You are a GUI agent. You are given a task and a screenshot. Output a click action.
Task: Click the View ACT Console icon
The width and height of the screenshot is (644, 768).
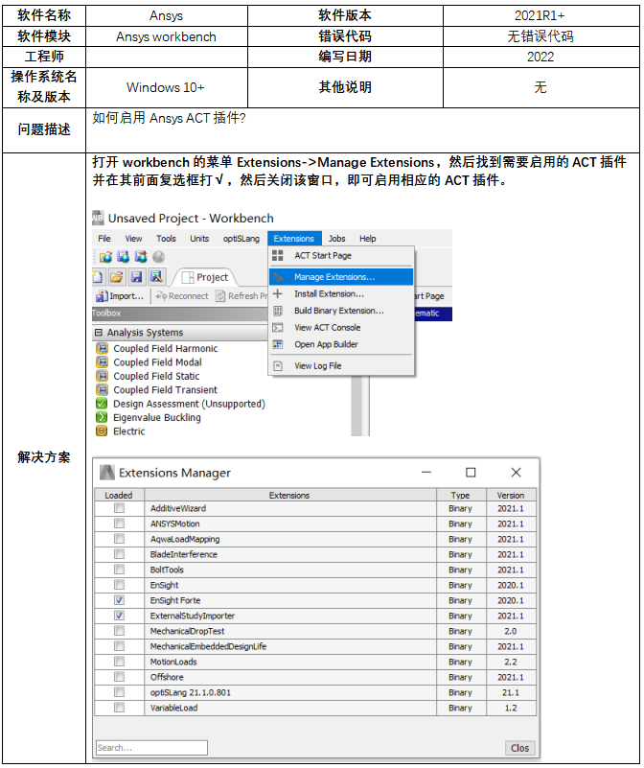click(x=278, y=328)
